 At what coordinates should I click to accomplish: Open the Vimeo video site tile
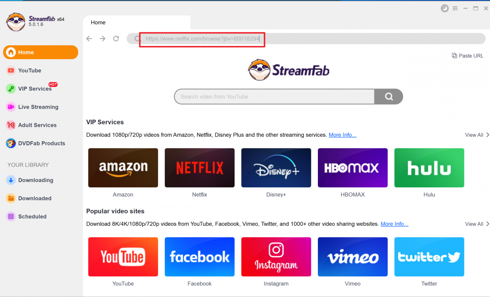pyautogui.click(x=353, y=257)
